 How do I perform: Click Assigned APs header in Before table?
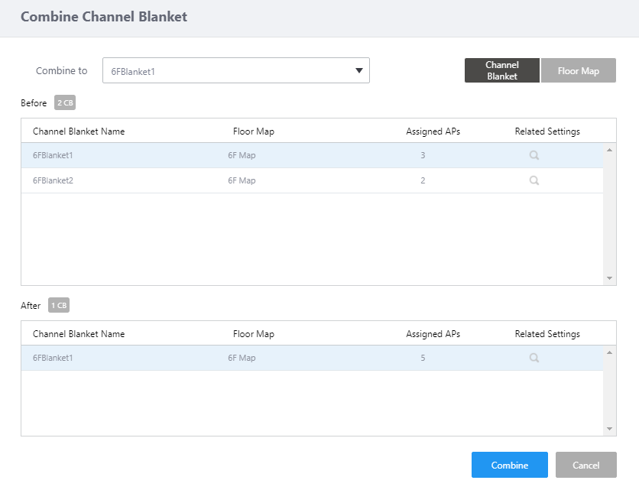433,131
